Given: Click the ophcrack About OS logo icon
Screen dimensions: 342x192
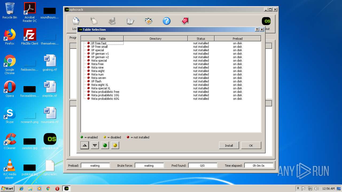Looking at the screenshot, I should 266,21.
